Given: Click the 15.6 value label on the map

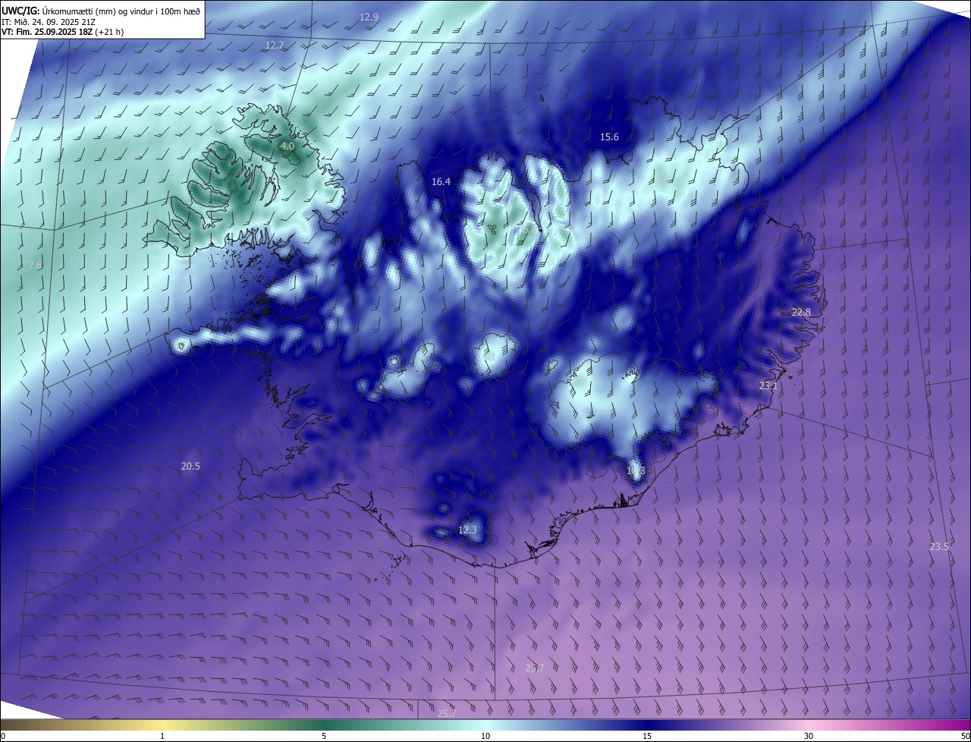Looking at the screenshot, I should (609, 137).
